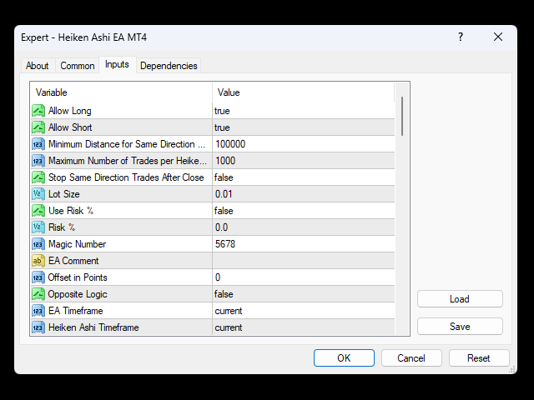This screenshot has height=400, width=534.
Task: Click the inputs list vertical scrollbar thumb
Action: point(402,117)
